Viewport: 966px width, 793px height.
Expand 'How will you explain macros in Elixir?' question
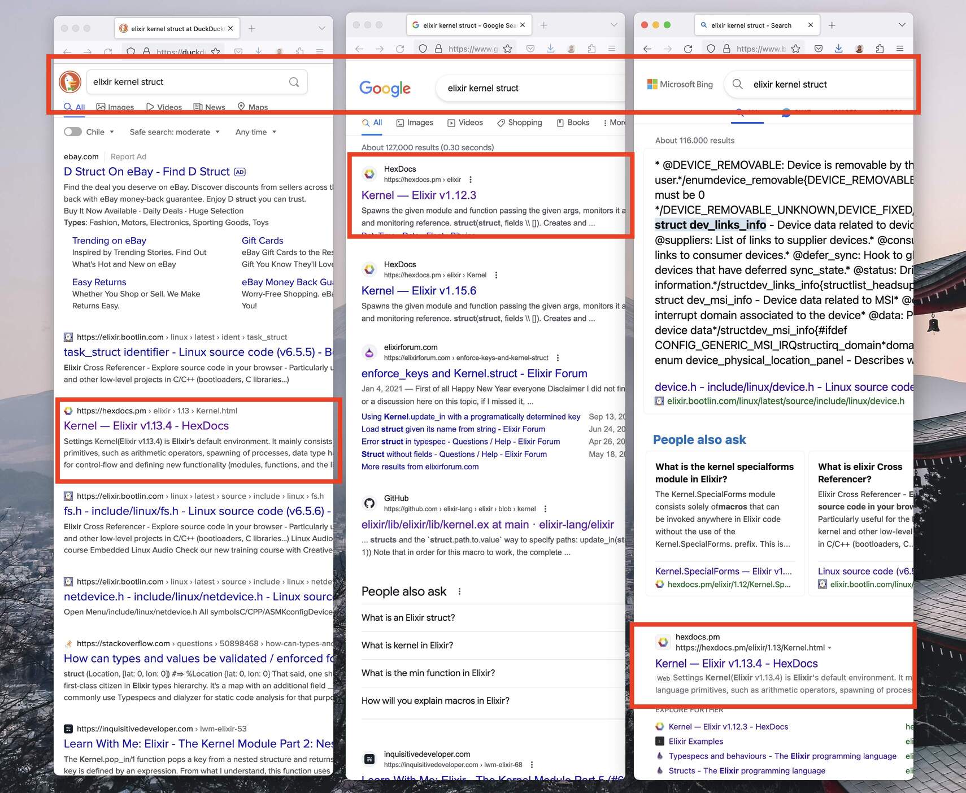point(493,701)
